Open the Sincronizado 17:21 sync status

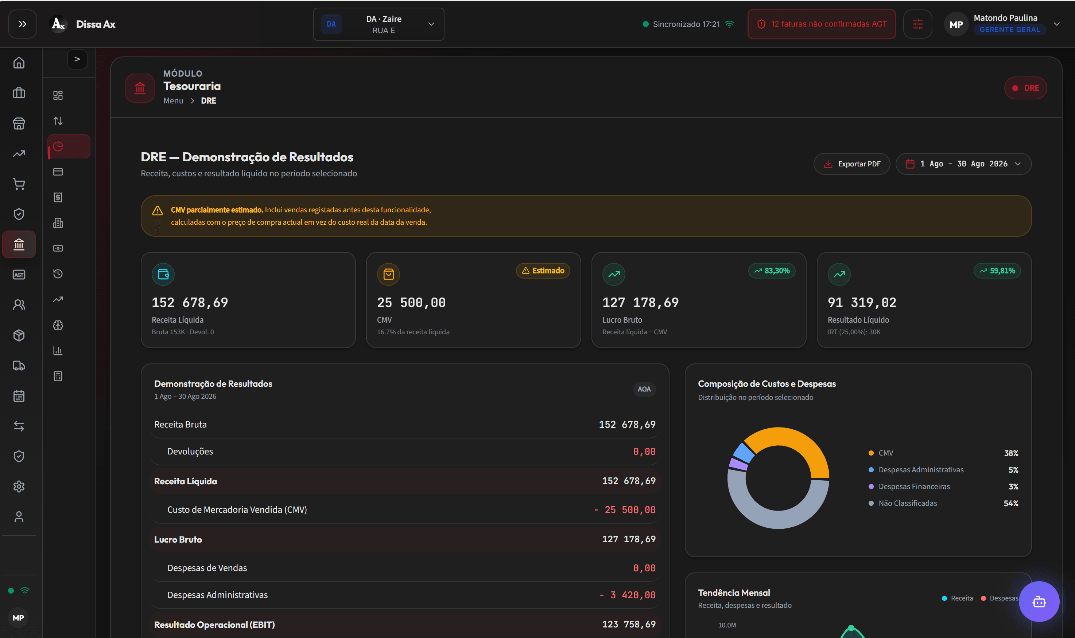point(688,24)
